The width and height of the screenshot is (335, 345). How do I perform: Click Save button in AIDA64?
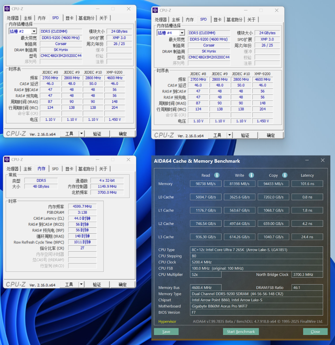click(166, 331)
